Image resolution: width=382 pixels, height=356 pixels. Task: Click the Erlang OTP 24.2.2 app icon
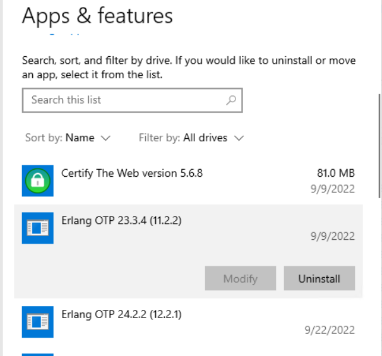[x=38, y=321]
